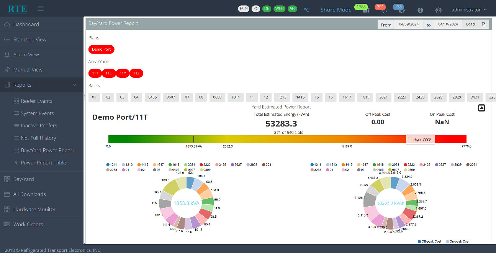Click the Load button to refresh the report
The image size is (496, 253).
pos(470,24)
